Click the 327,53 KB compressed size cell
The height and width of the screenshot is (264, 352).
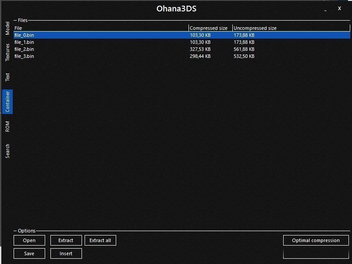pyautogui.click(x=200, y=49)
